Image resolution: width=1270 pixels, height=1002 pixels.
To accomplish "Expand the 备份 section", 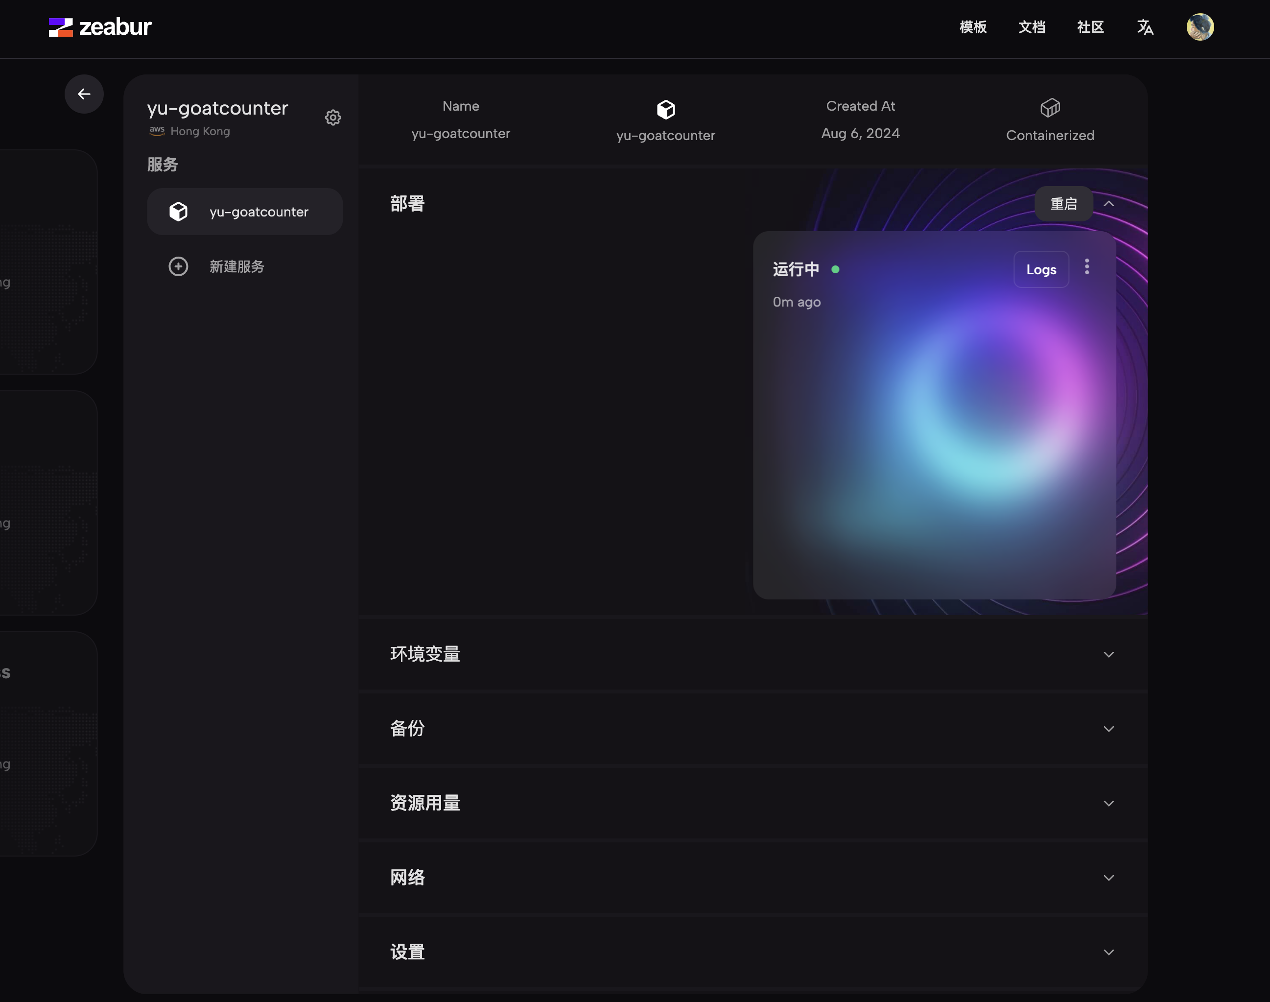I will tap(1109, 729).
